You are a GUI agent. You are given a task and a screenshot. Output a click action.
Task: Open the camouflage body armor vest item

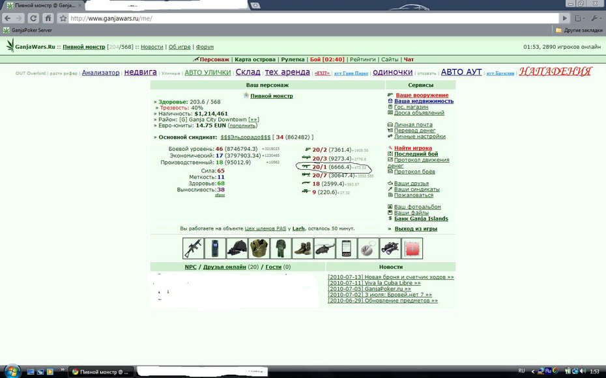point(259,249)
